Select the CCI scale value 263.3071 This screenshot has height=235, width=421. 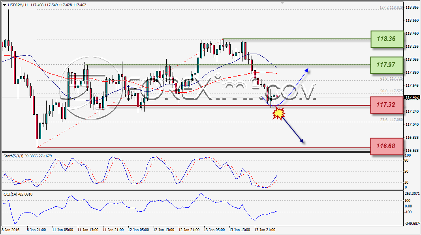(412, 194)
